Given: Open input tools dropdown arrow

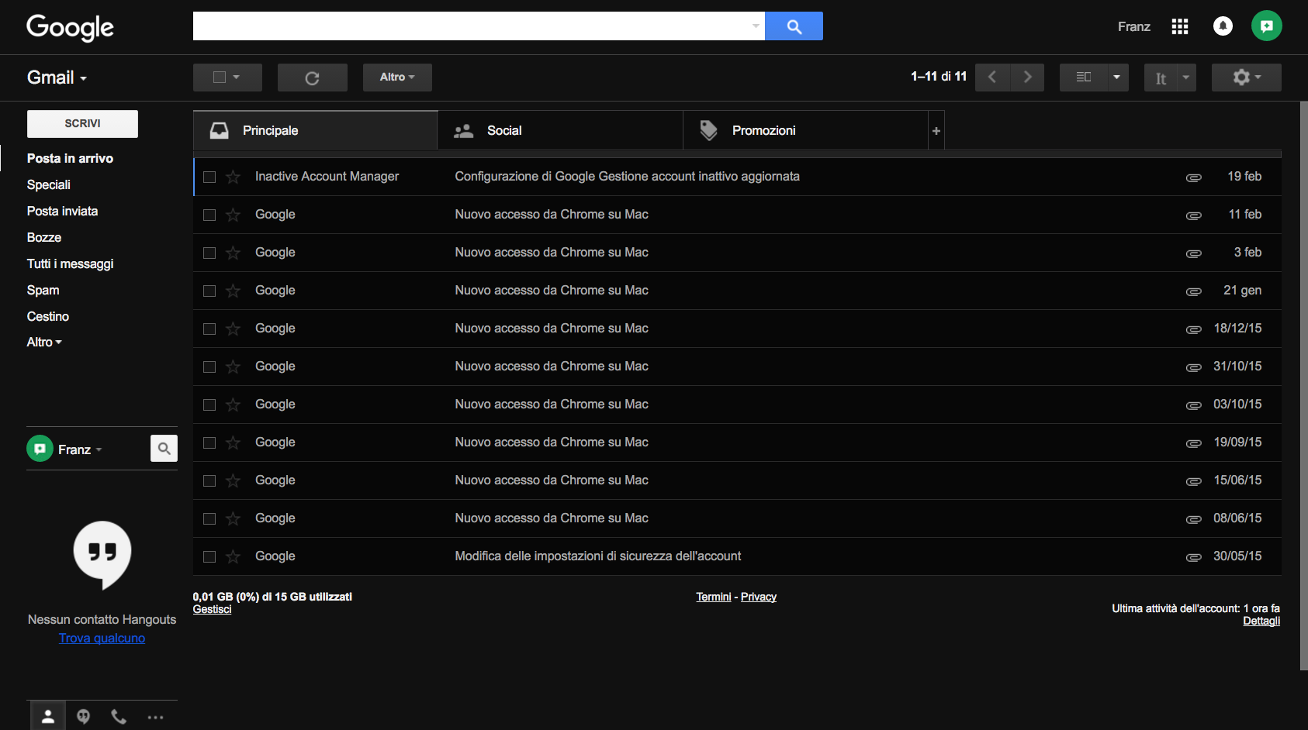Looking at the screenshot, I should [1186, 77].
